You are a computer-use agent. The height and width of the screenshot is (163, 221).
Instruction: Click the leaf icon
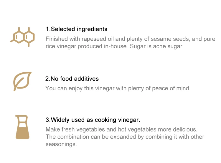[22, 81]
